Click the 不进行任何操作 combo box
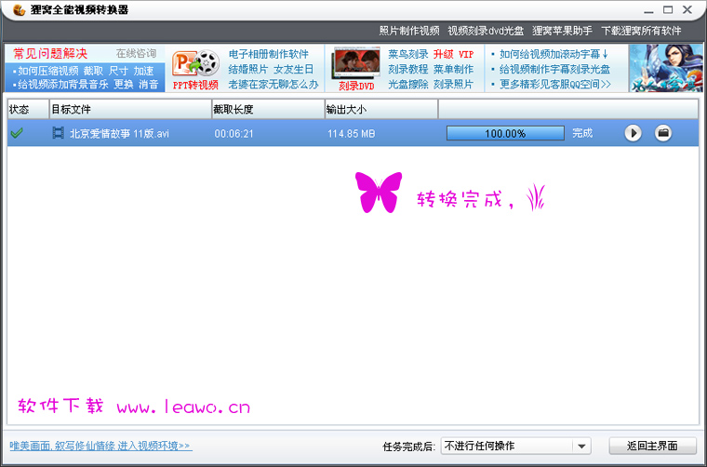The height and width of the screenshot is (467, 707). (515, 447)
